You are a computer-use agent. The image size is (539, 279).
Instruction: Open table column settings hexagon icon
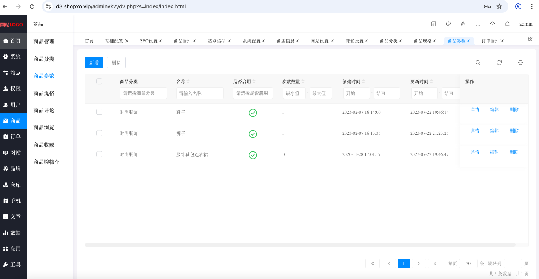tap(521, 63)
